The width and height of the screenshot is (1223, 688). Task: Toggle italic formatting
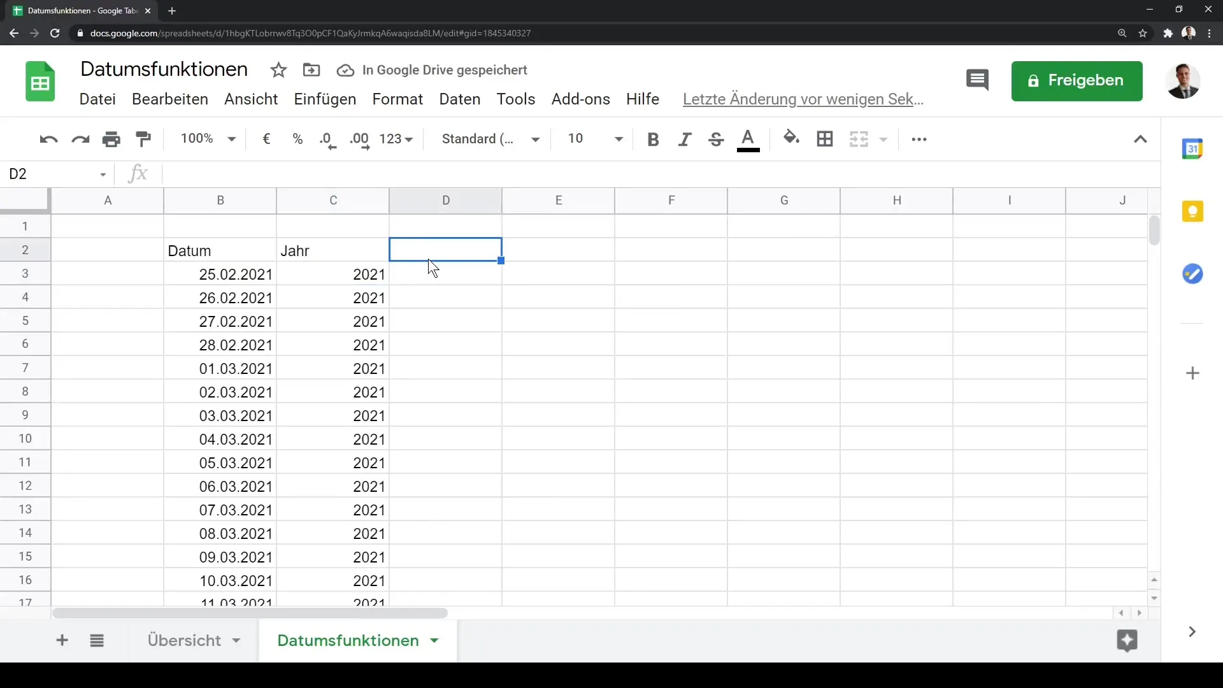pos(684,140)
